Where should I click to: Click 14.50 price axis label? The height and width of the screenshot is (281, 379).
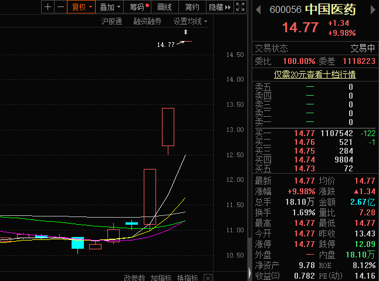click(x=235, y=55)
